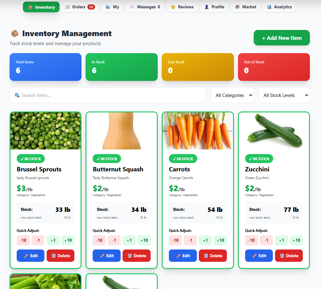This screenshot has width=321, height=289.
Task: Click the trash icon on Zucchini Delete
Action: (x=282, y=256)
